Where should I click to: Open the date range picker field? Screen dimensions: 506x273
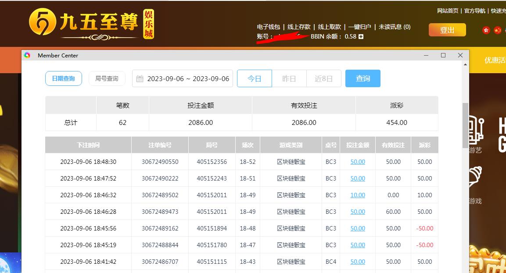pos(188,79)
